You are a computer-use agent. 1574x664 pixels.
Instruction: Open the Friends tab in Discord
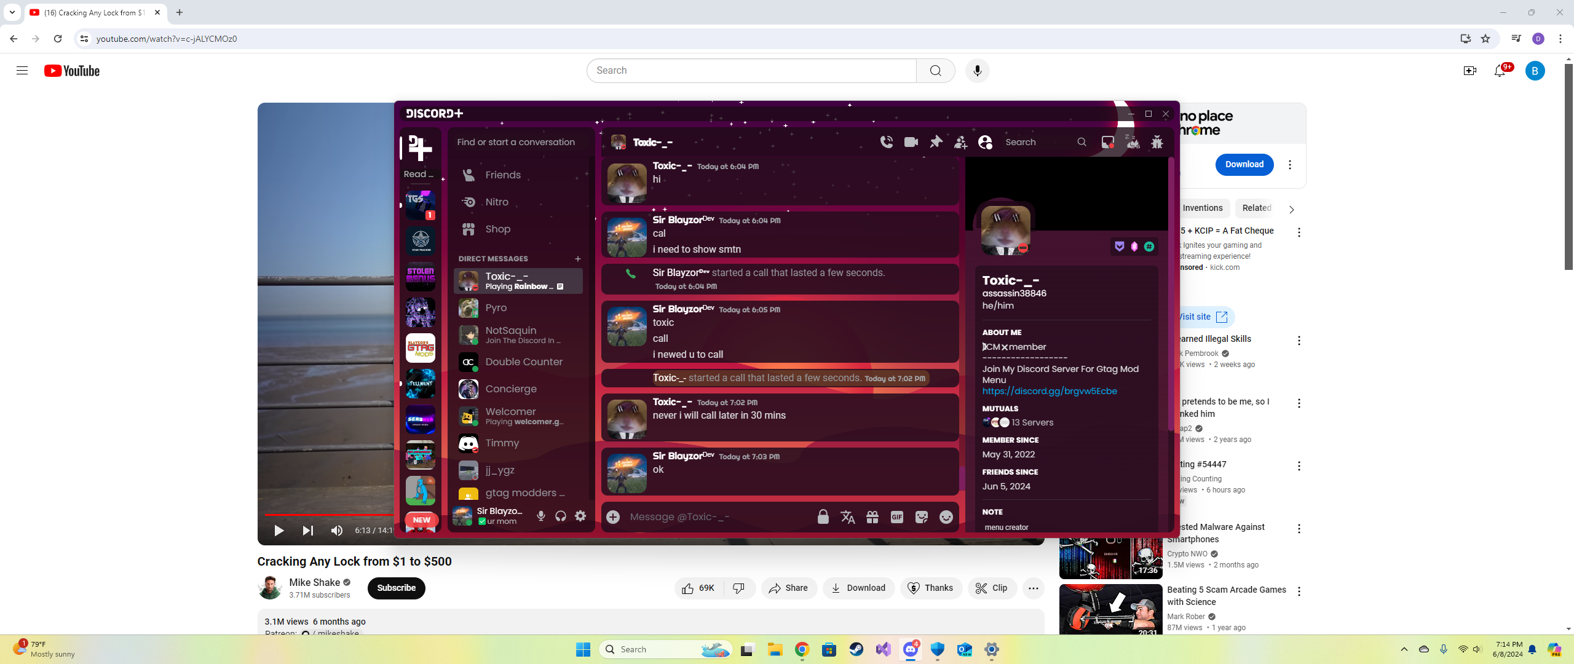click(502, 175)
